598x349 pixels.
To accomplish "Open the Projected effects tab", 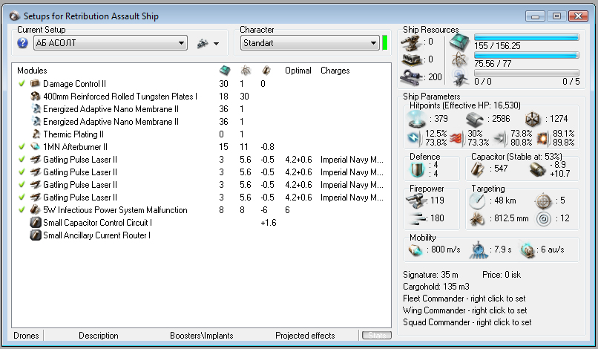I will [305, 335].
